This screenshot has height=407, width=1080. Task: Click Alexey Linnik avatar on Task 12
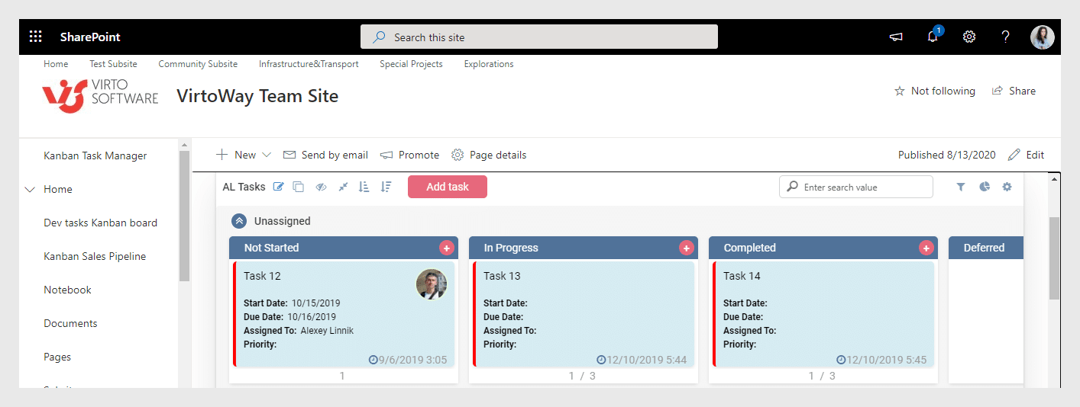pyautogui.click(x=432, y=284)
